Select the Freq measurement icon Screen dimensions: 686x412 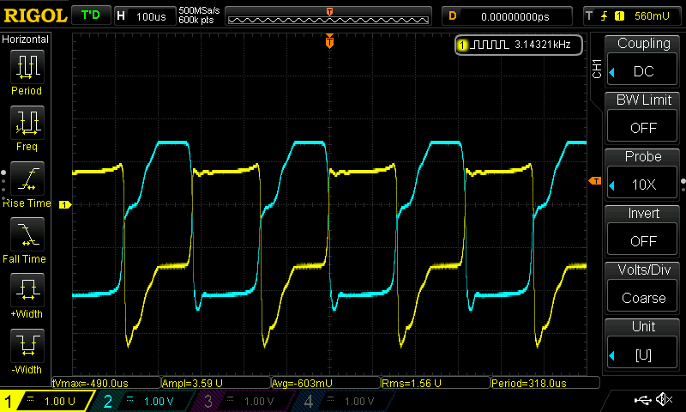27,124
